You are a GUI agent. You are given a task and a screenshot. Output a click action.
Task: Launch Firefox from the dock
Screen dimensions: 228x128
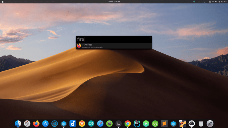[x=36, y=123]
